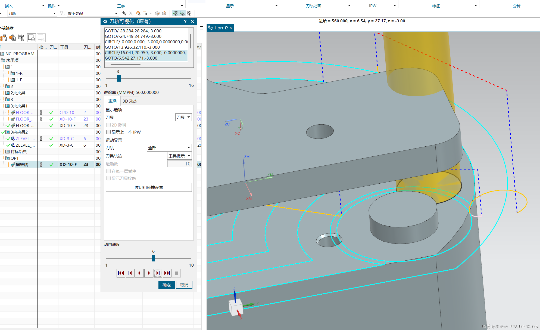
Task: Toggle the MCS display eye icon
Action: pyautogui.click(x=176, y=13)
